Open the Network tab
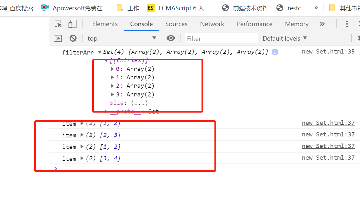 pyautogui.click(x=212, y=24)
